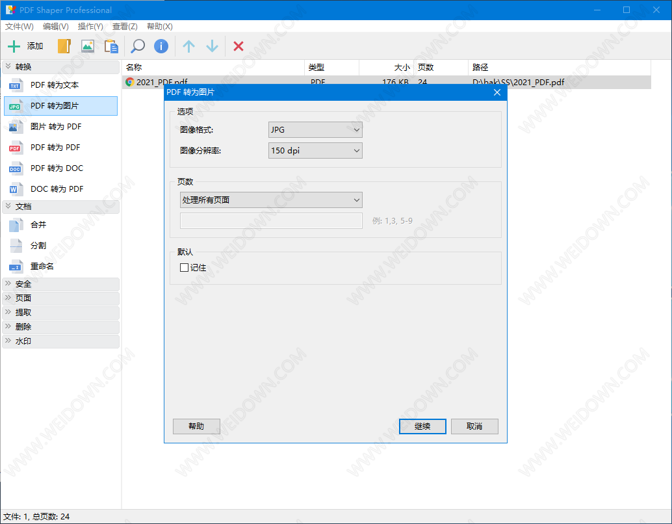The width and height of the screenshot is (672, 524).
Task: Select 重命名 rename tool
Action: (x=60, y=267)
